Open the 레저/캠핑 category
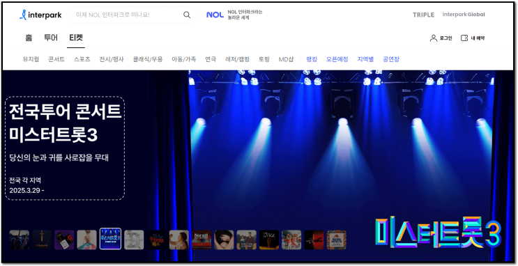The width and height of the screenshot is (518, 266). click(237, 59)
